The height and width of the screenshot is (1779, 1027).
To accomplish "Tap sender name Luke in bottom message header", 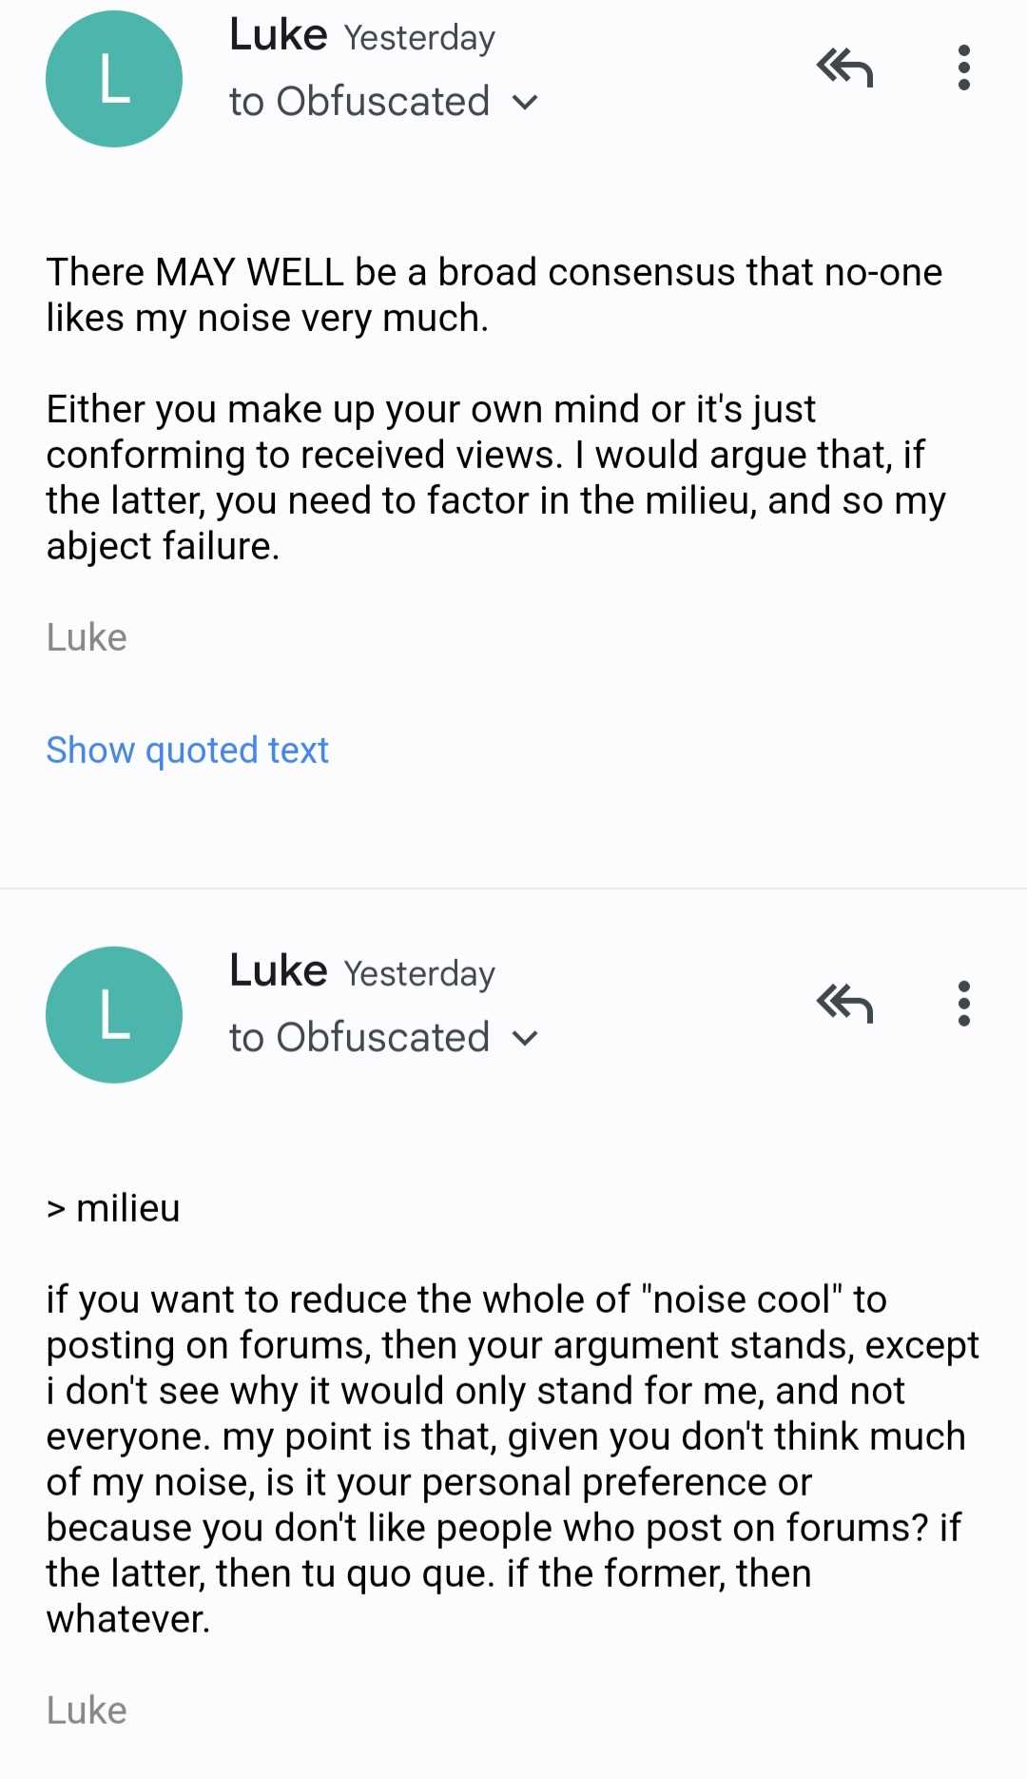I will [x=279, y=971].
